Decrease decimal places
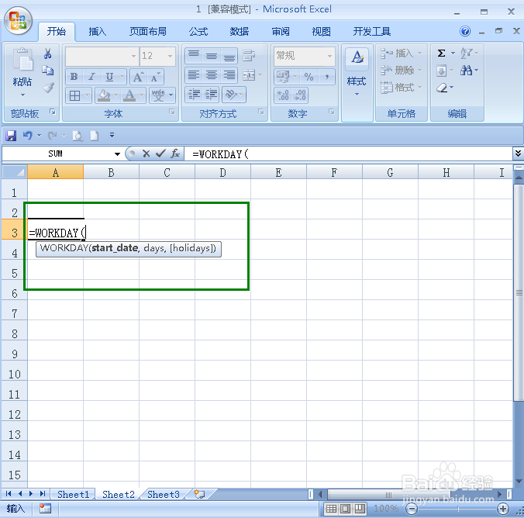The height and width of the screenshot is (518, 524). [x=300, y=95]
